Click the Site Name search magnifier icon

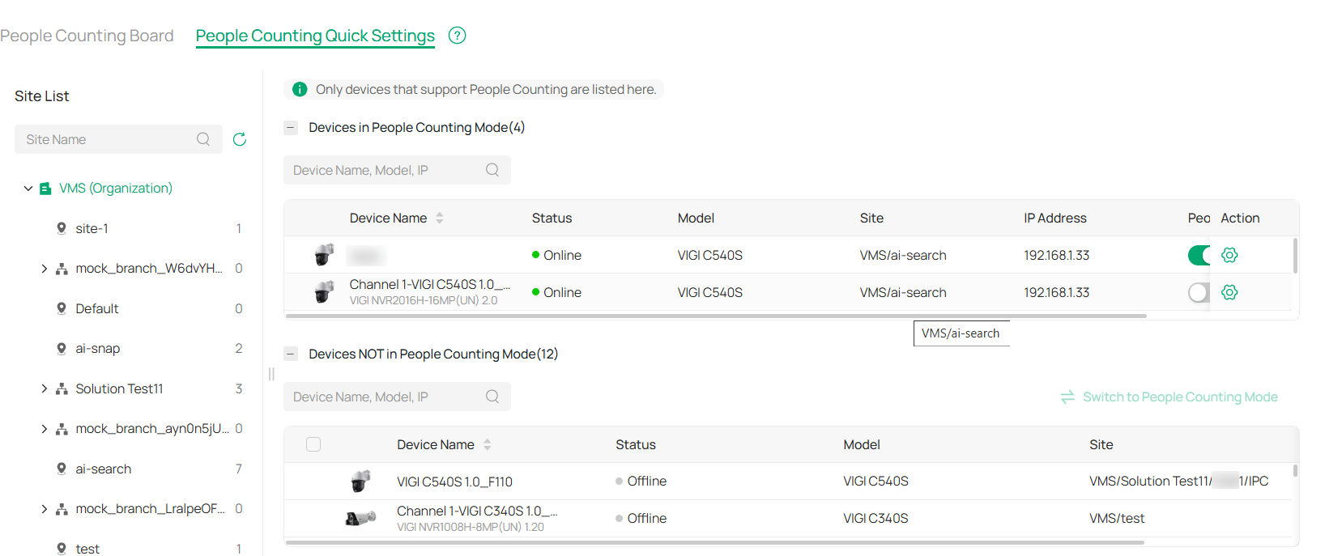coord(203,139)
